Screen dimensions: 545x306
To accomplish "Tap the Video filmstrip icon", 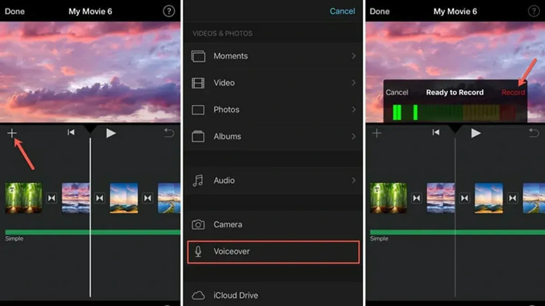I will point(198,83).
